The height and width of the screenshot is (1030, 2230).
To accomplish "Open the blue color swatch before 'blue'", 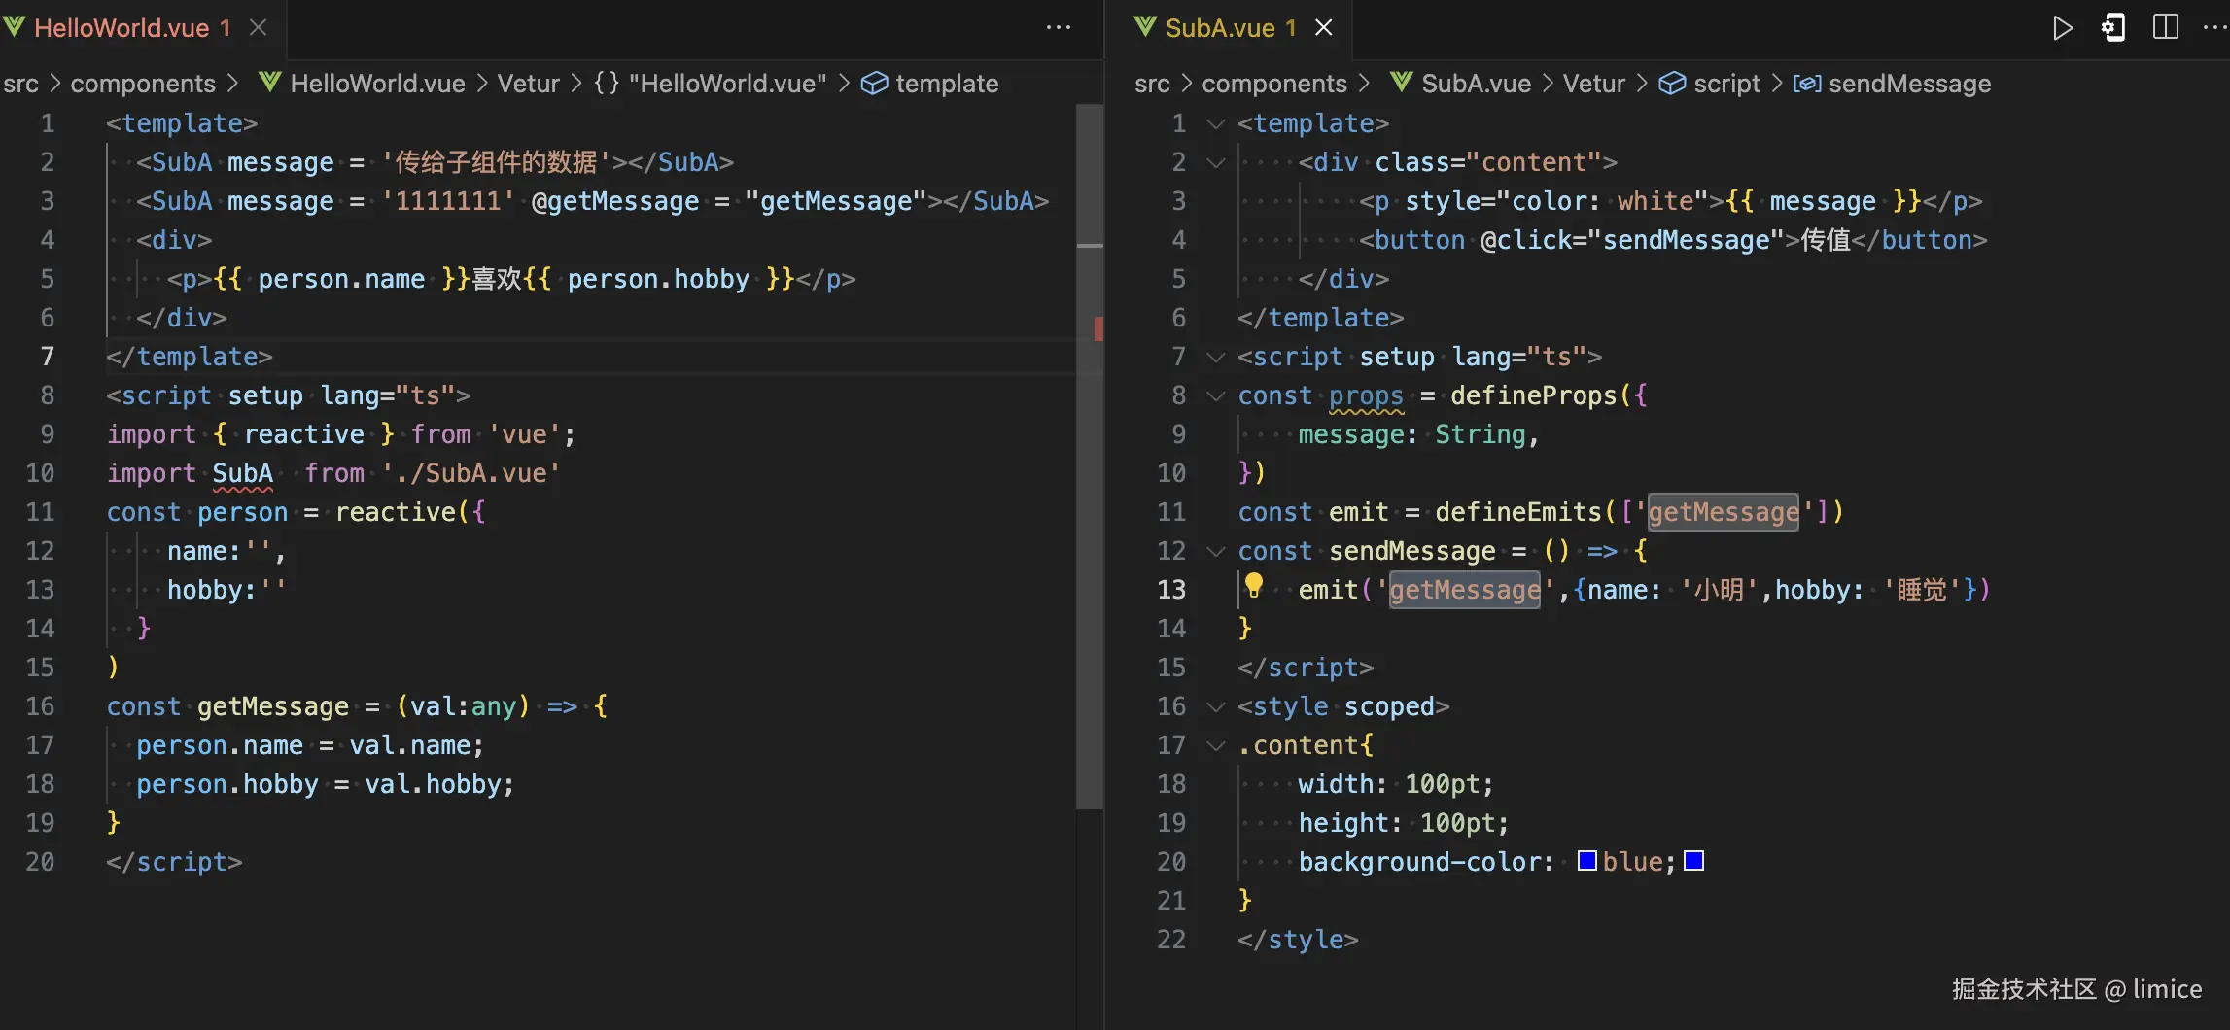I will (1586, 861).
